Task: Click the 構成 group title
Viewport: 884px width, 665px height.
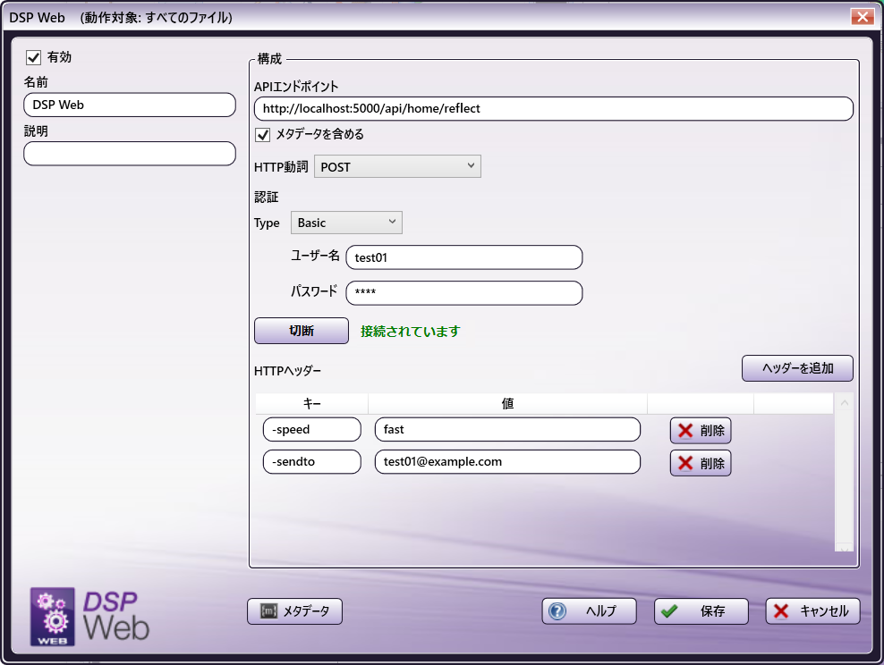Action: tap(269, 59)
